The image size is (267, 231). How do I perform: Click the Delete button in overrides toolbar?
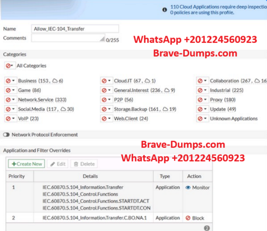[x=83, y=164]
